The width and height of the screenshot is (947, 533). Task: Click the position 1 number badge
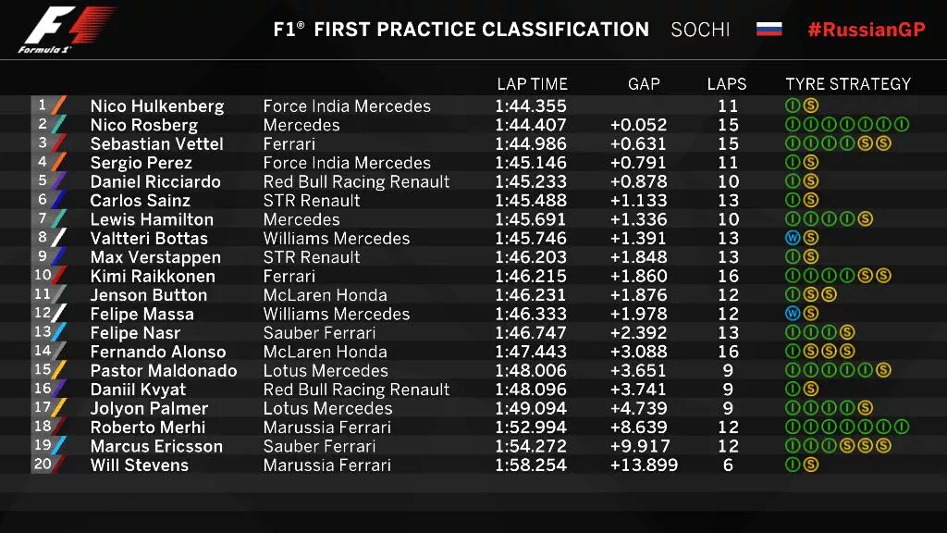click(x=43, y=105)
